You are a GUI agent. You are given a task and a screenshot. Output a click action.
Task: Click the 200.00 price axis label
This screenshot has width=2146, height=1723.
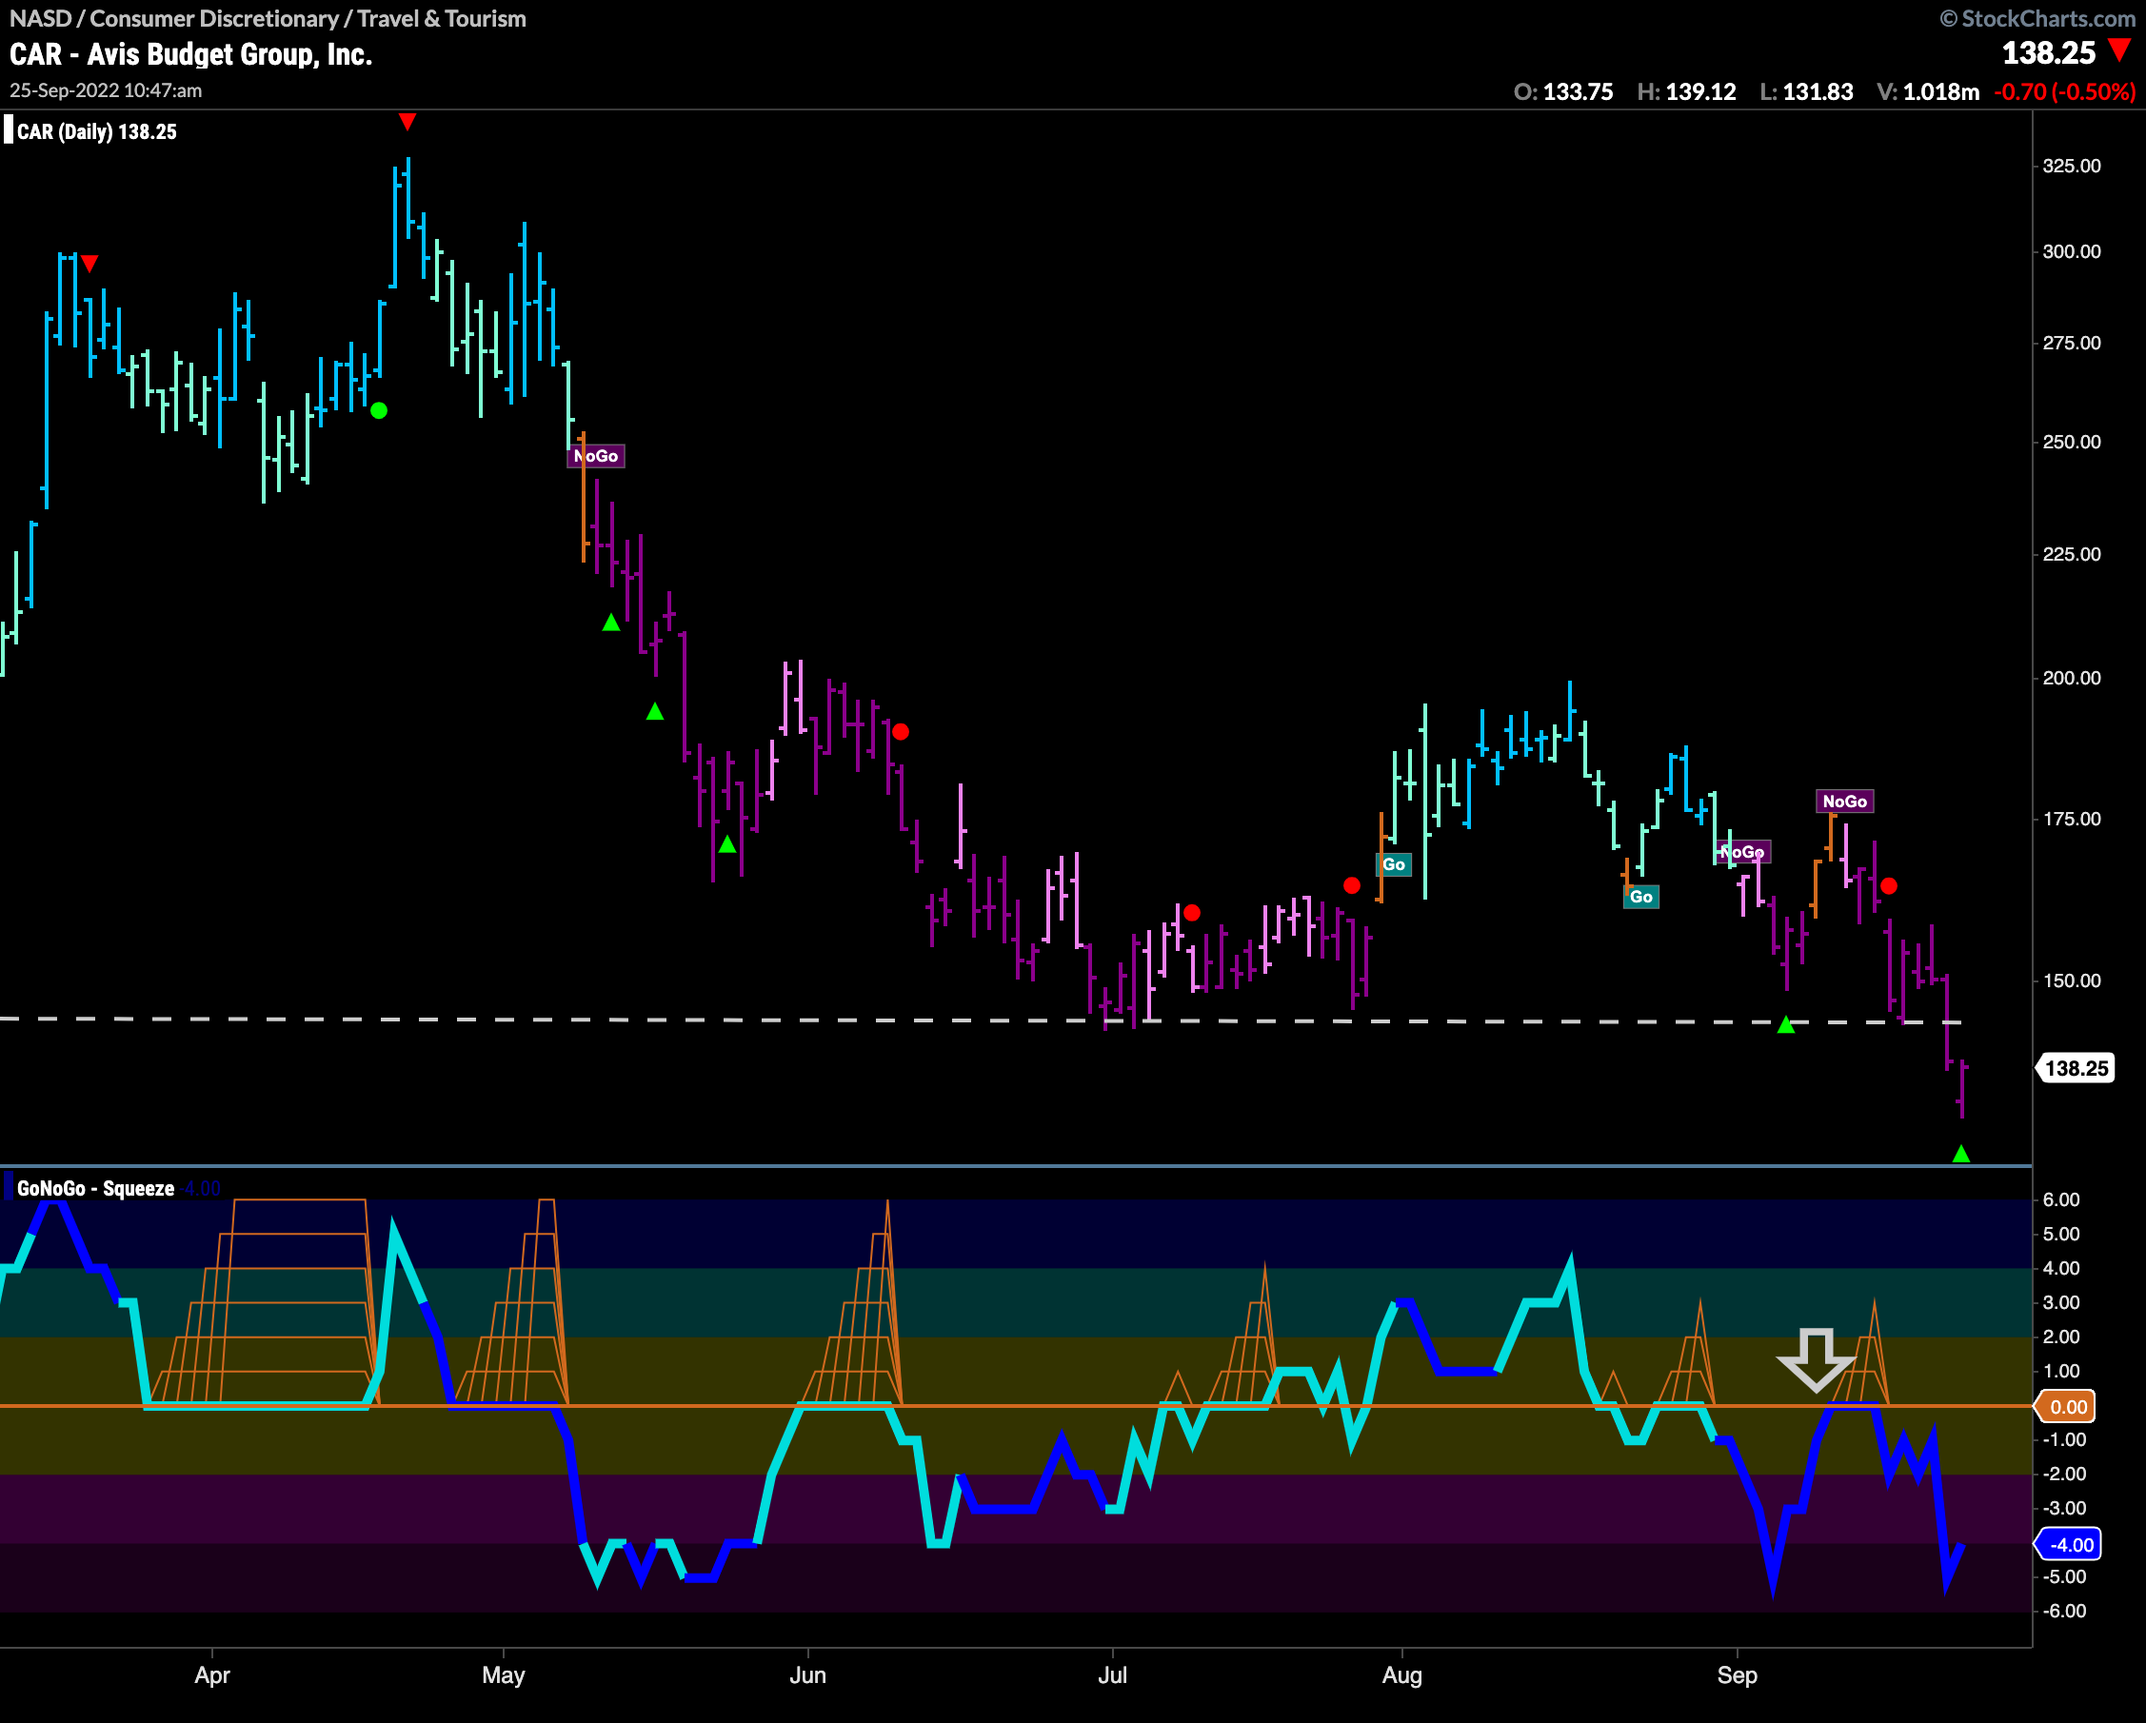tap(2071, 678)
